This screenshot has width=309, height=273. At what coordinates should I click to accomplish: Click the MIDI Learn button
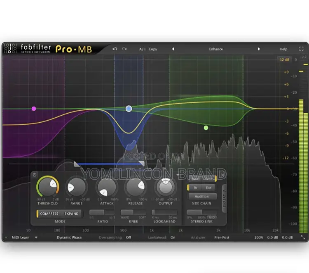click(21, 237)
